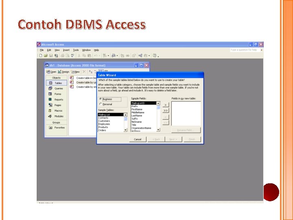The width and height of the screenshot is (293, 220).
Task: Click the Spelling check toolbar icon
Action: pos(73,55)
